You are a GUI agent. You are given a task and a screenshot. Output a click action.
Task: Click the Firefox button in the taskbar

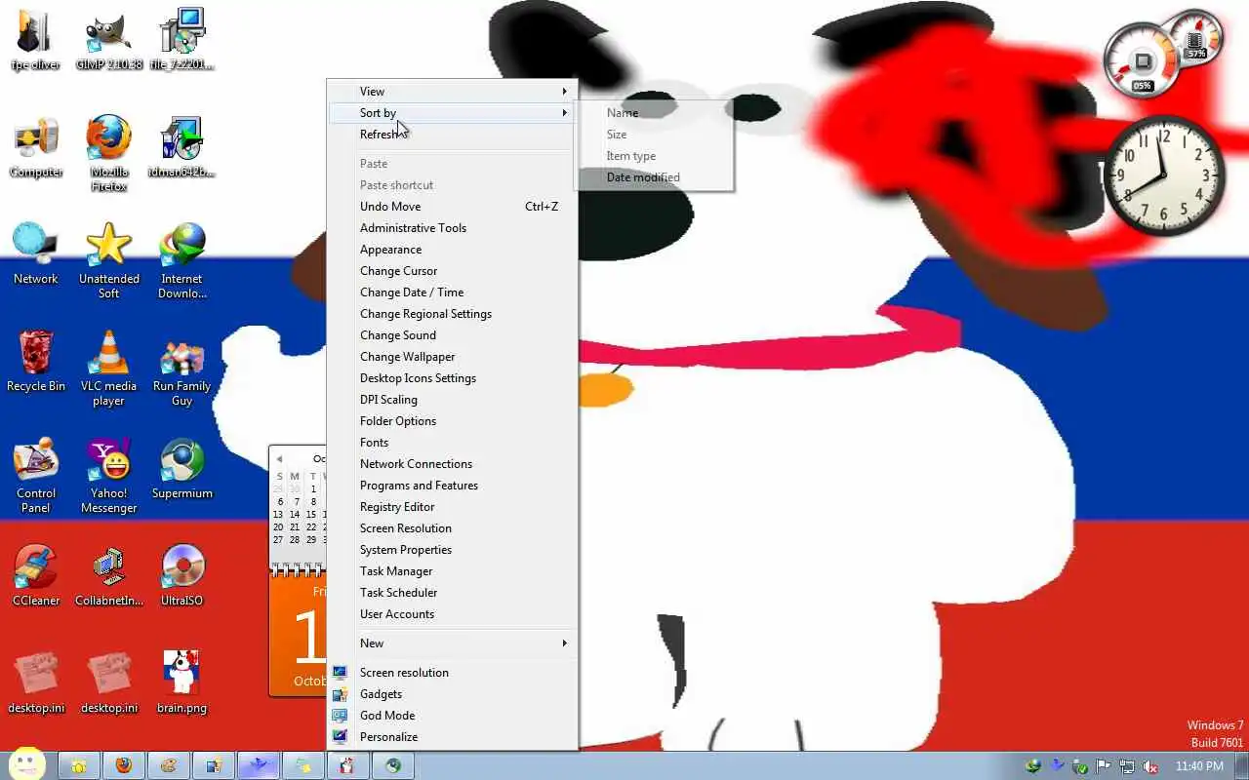click(123, 766)
